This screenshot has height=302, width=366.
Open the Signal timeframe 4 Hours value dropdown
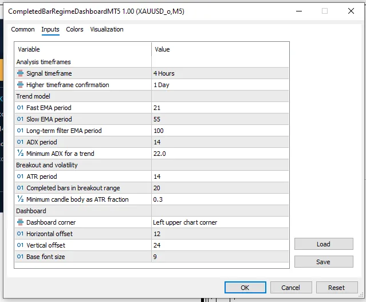(220, 73)
